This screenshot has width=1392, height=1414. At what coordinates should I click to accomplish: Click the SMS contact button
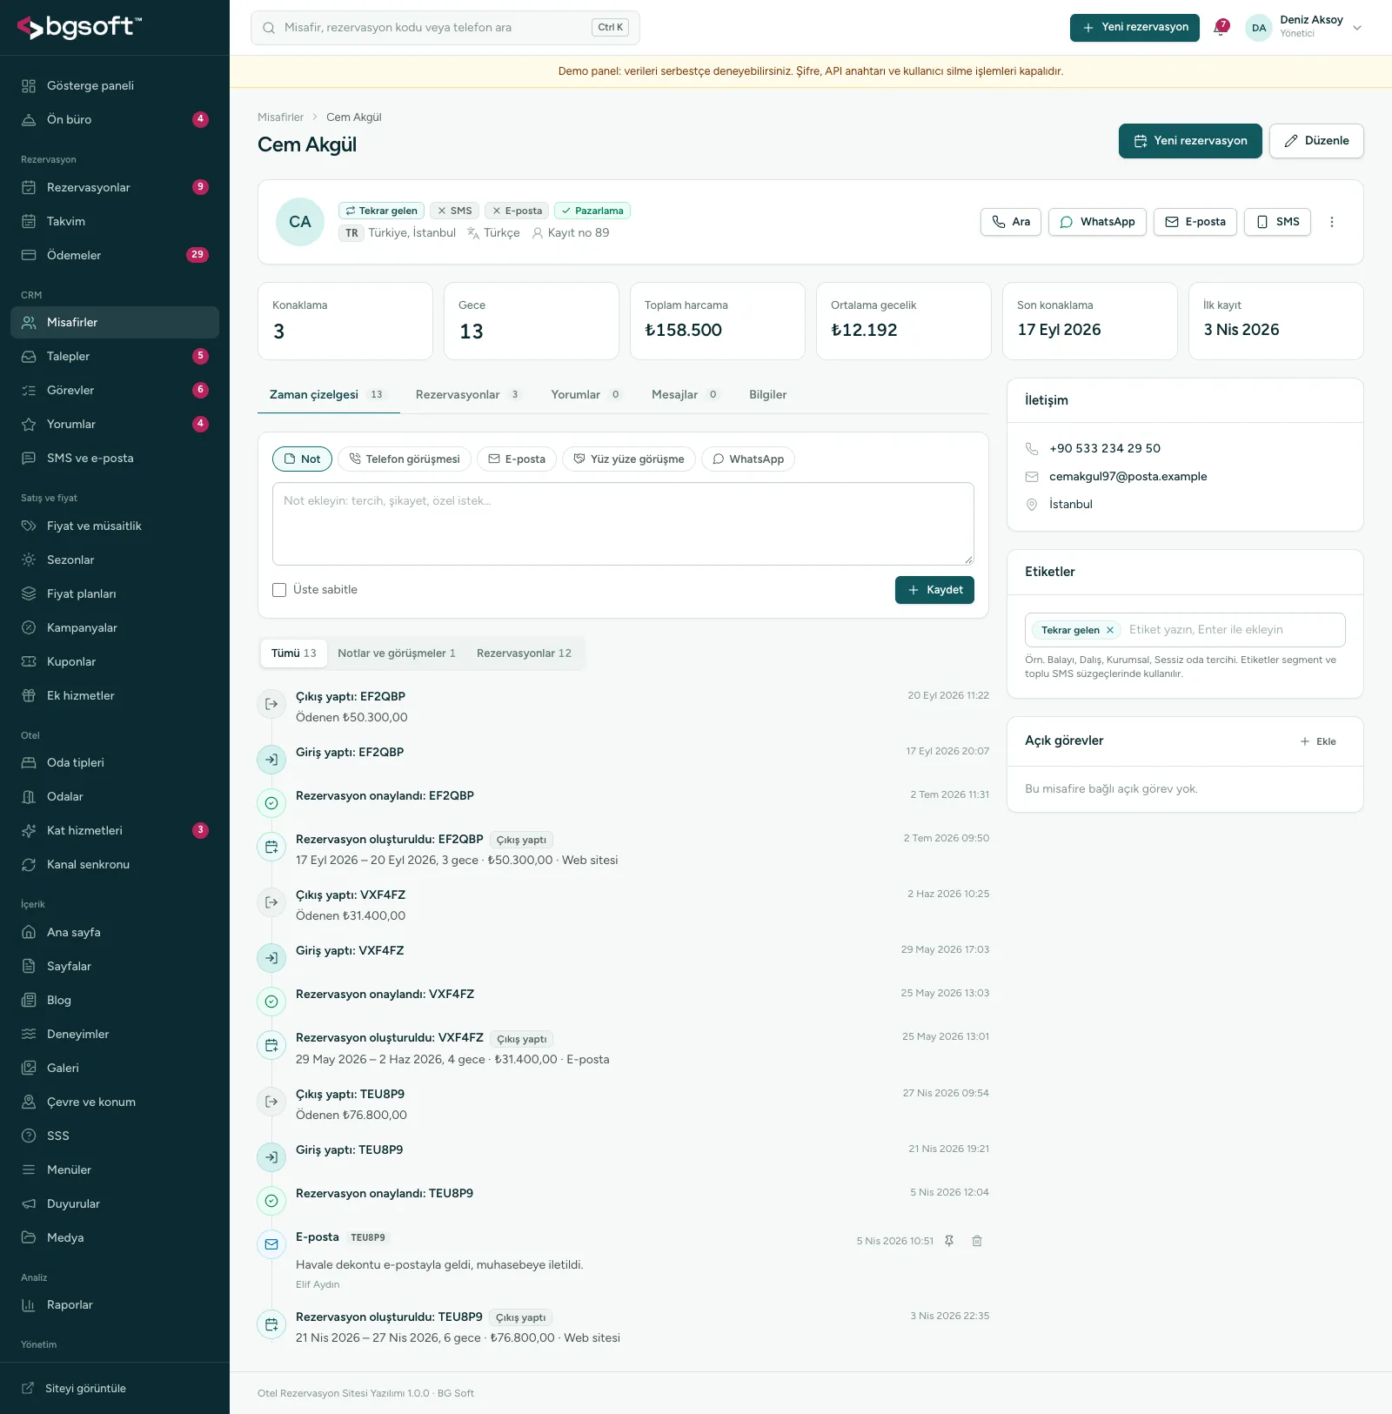click(x=1277, y=222)
